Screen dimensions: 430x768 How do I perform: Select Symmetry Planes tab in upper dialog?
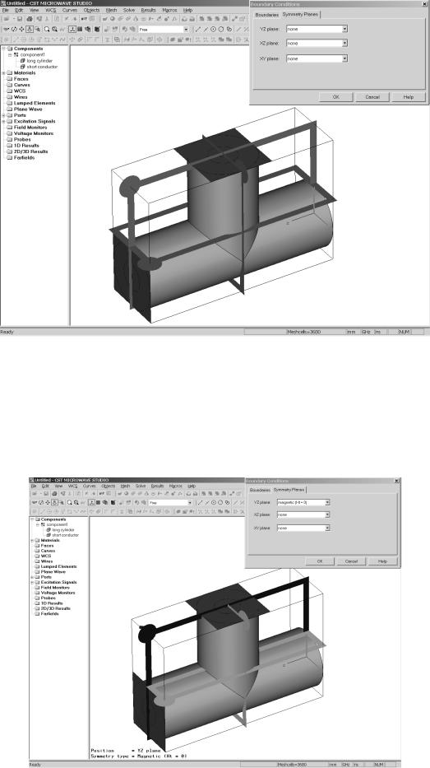tap(300, 14)
